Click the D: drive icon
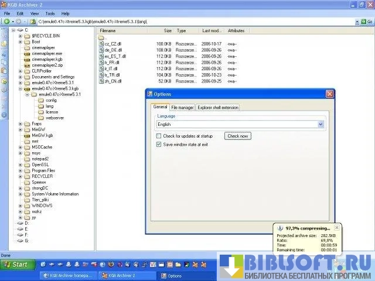 20,223
